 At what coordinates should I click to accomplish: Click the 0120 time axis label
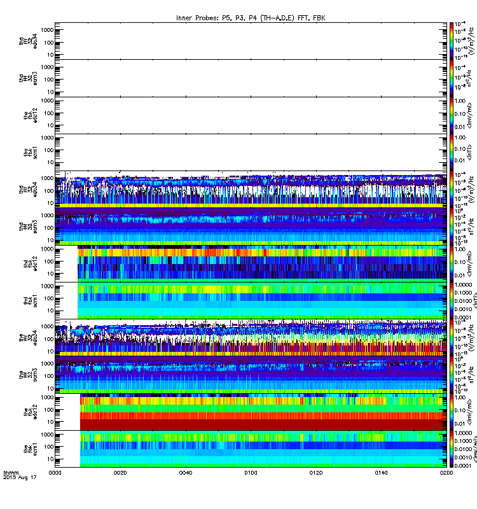(x=316, y=473)
